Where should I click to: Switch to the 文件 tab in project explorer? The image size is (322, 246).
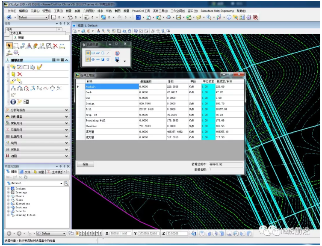click(26, 172)
